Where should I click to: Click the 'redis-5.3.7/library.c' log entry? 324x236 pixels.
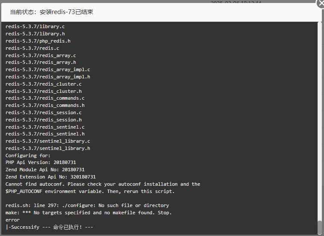[x=35, y=26]
